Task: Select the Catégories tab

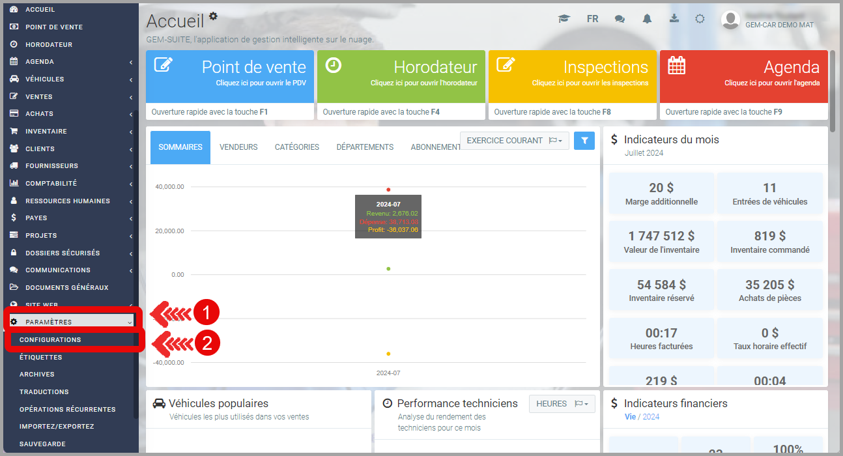Action: tap(296, 147)
